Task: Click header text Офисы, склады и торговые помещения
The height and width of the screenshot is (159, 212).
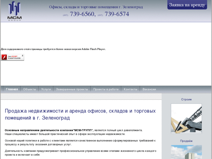Action: [96, 7]
